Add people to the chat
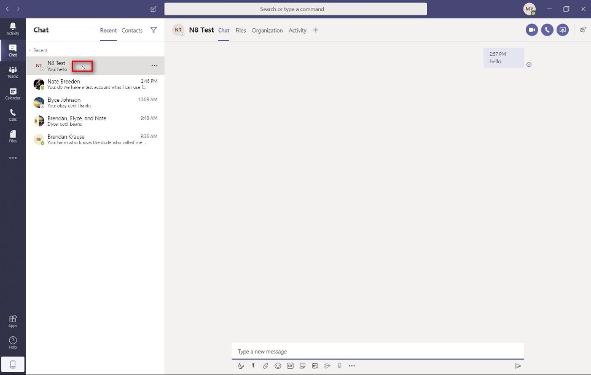 click(x=583, y=29)
